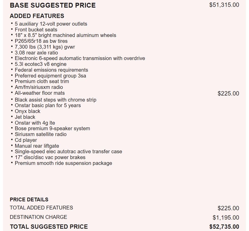Click the All-weather floor mats feature
The width and height of the screenshot is (249, 231).
click(x=40, y=93)
